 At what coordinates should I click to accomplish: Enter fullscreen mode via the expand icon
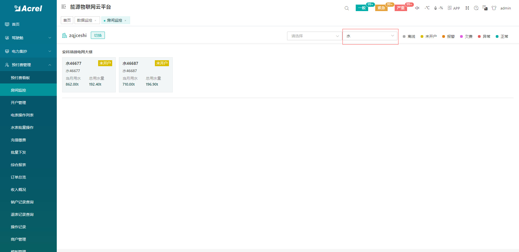pos(467,8)
